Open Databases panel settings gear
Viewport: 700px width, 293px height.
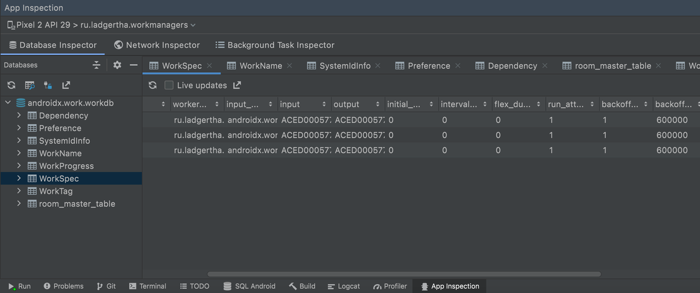click(x=117, y=65)
